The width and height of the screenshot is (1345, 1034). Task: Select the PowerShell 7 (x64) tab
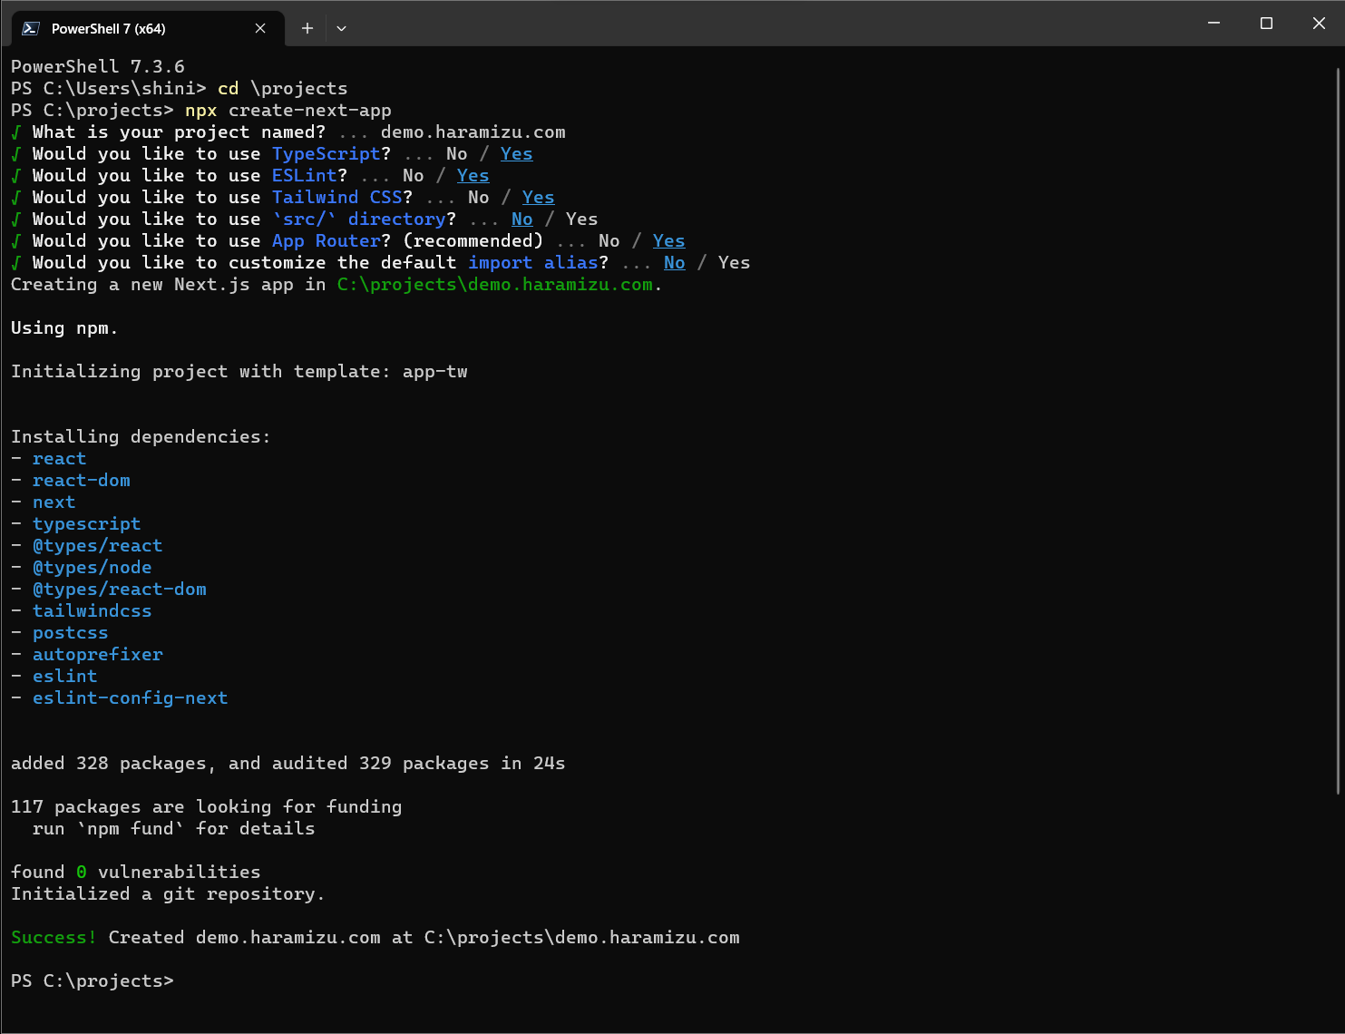click(x=148, y=28)
